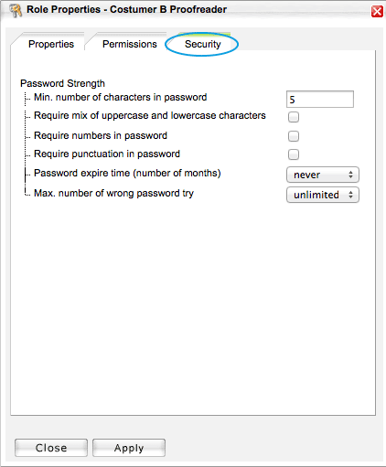Switch to the Properties tab

point(51,44)
